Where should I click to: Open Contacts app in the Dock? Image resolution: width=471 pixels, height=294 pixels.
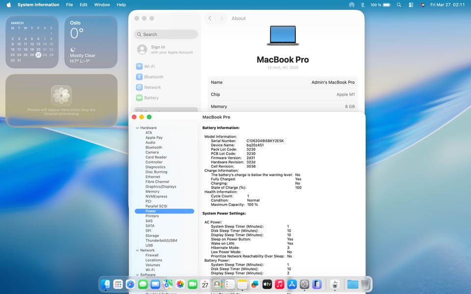[217, 284]
